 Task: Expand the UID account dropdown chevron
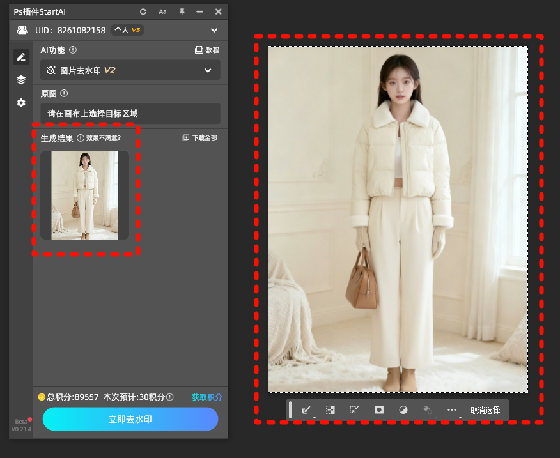[x=214, y=30]
